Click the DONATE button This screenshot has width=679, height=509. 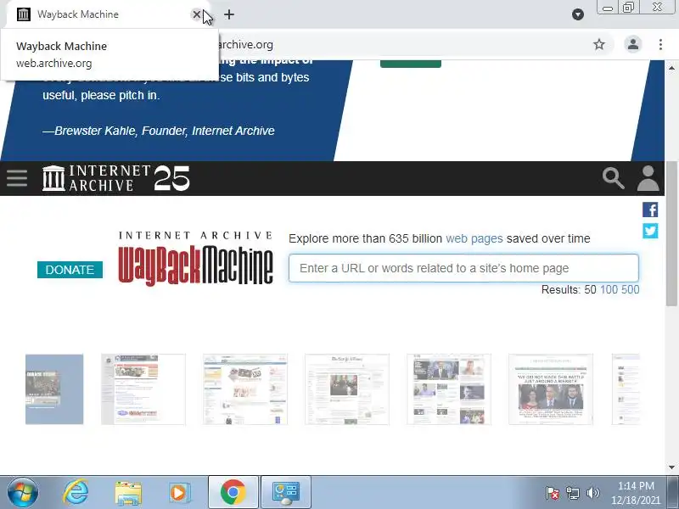coord(70,270)
